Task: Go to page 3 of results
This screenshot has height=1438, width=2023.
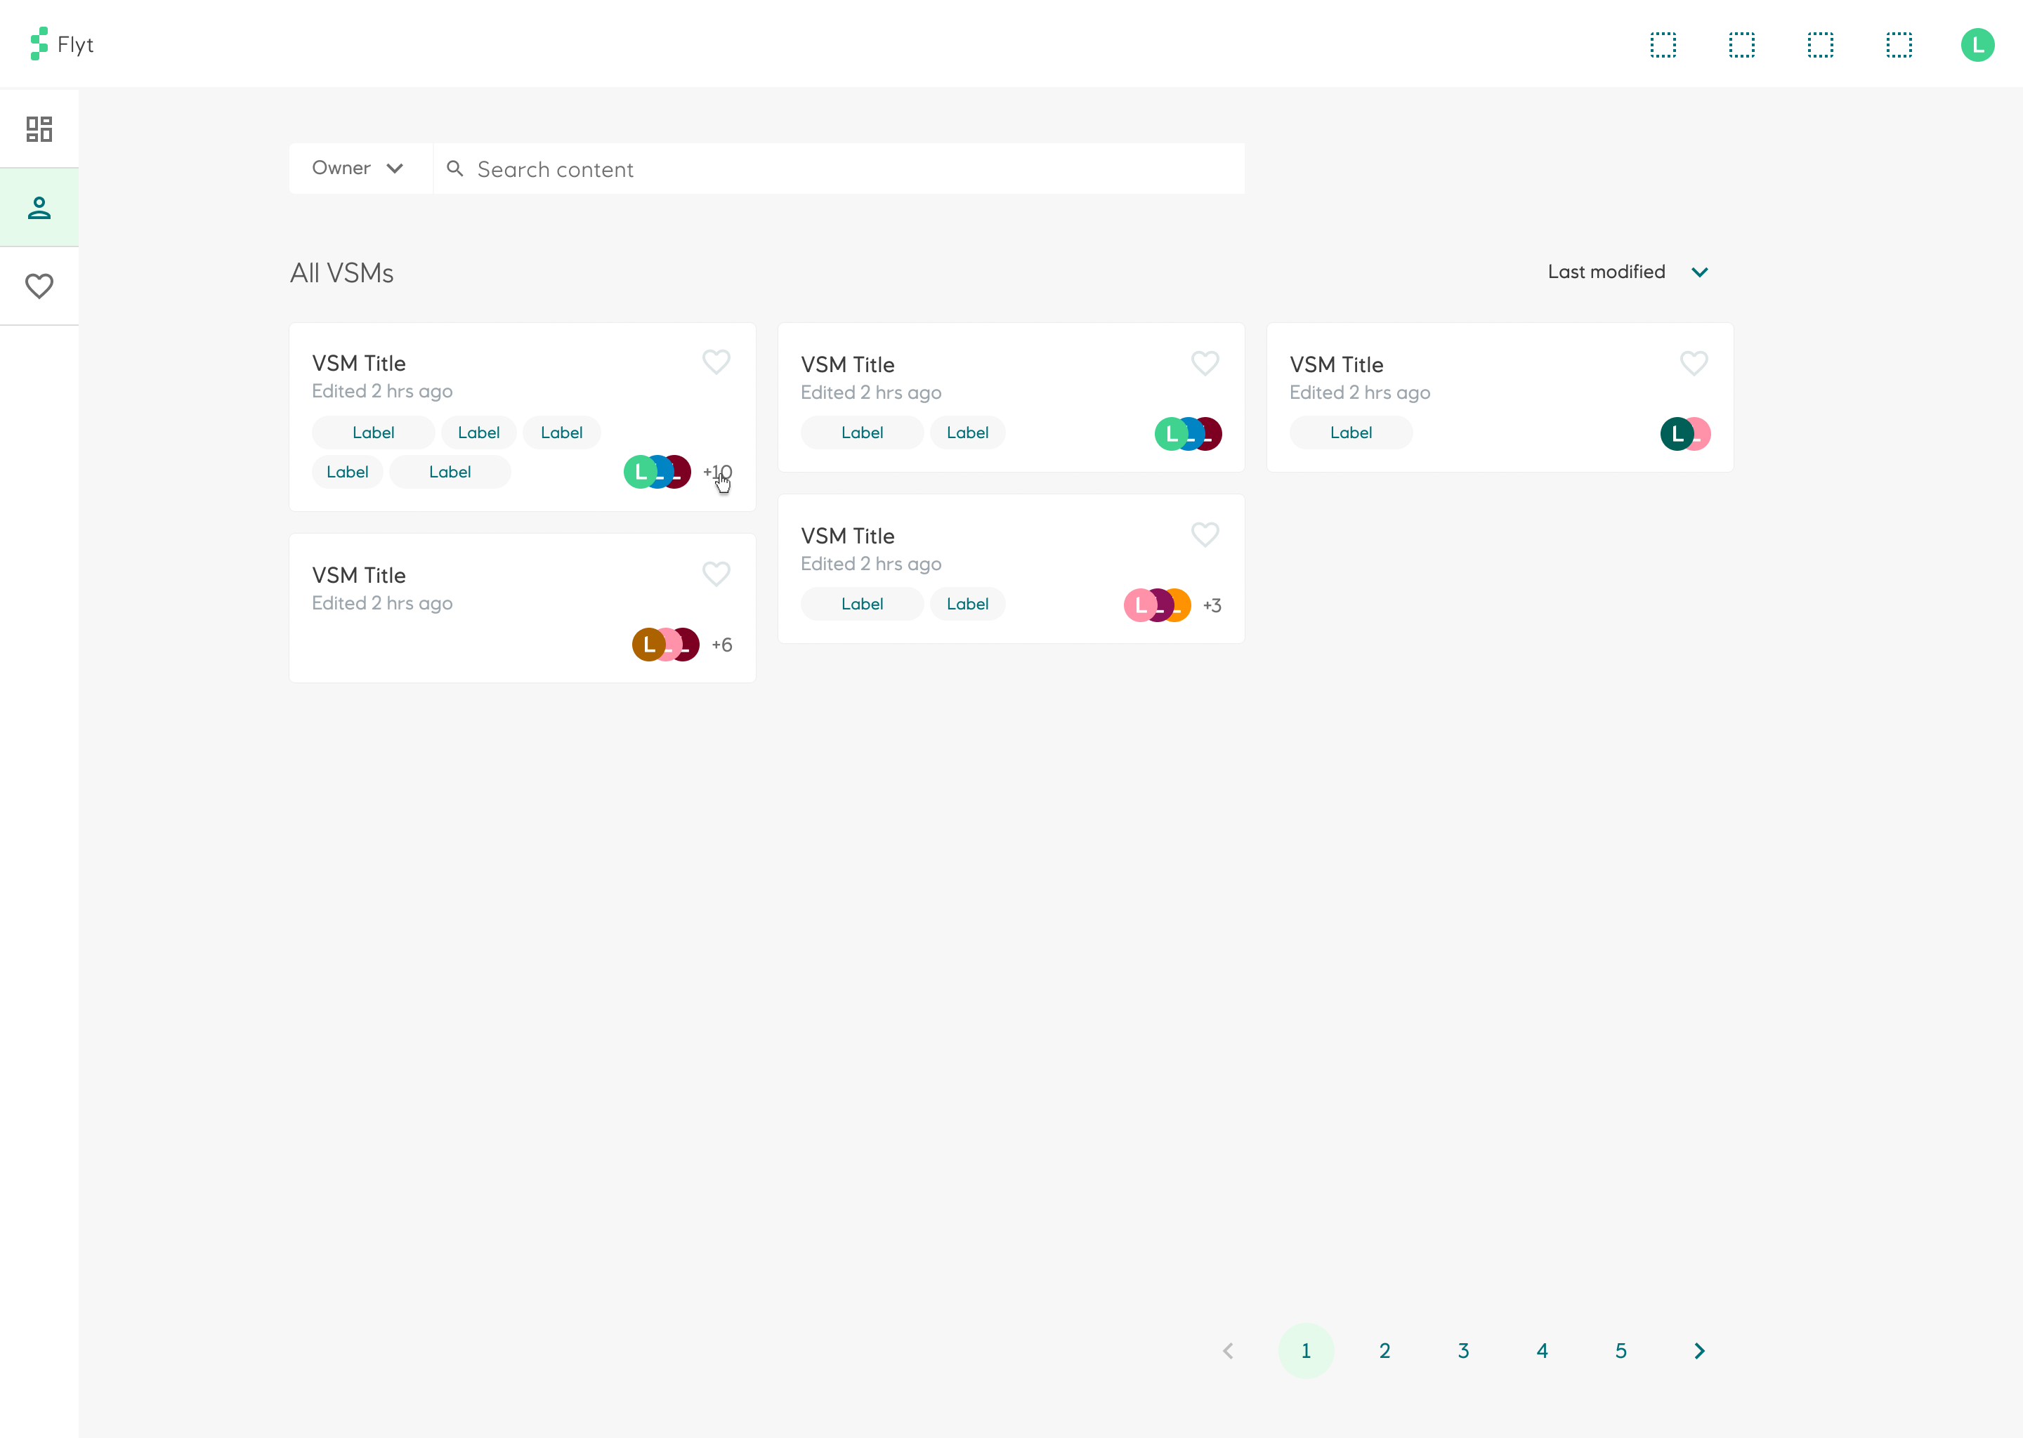Action: click(x=1463, y=1350)
